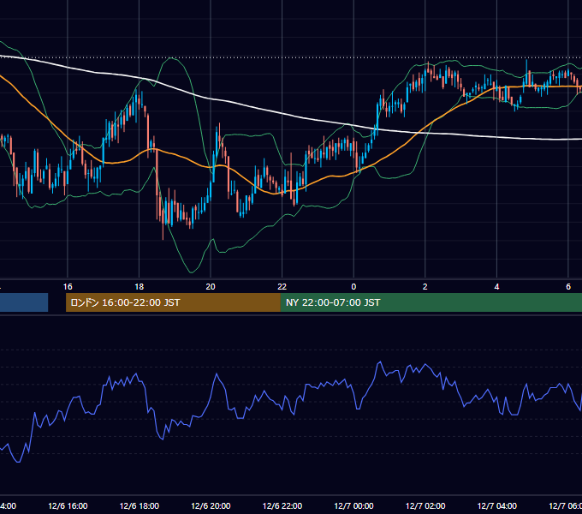582x514 pixels.
Task: Click hour label 16 on price chart axis
Action: pyautogui.click(x=68, y=287)
